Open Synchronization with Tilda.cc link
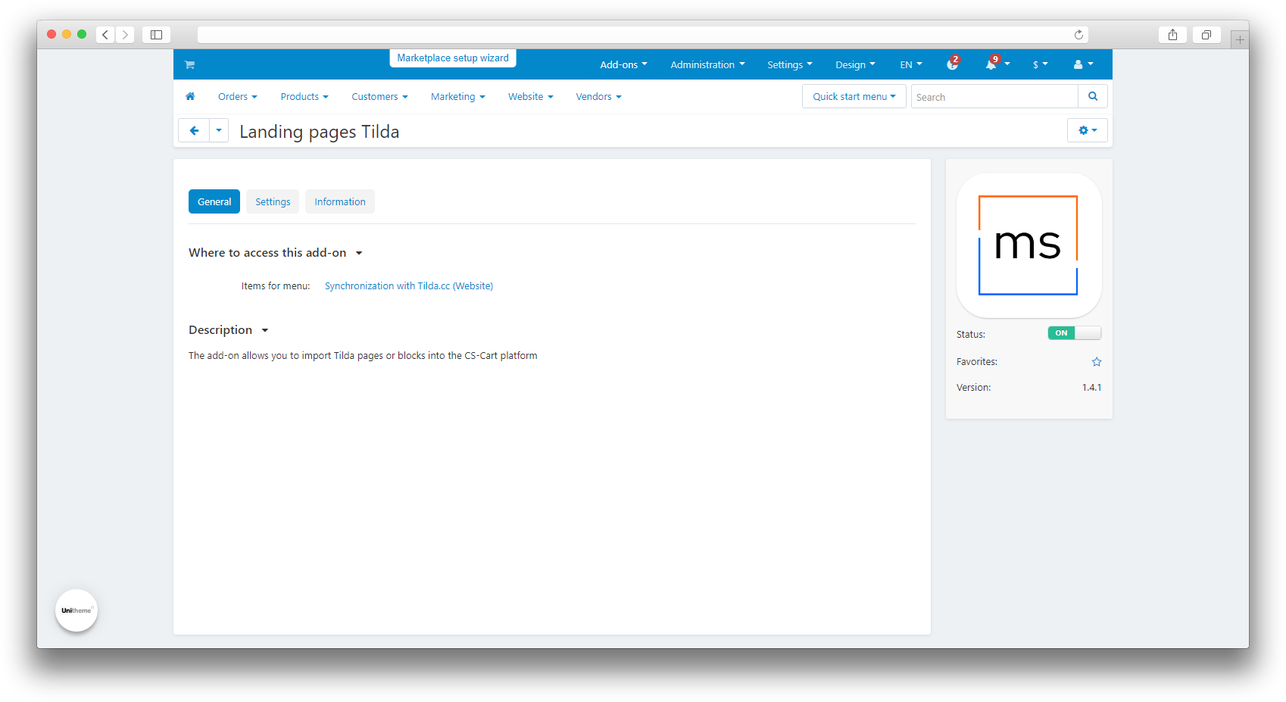This screenshot has height=702, width=1286. coord(408,286)
